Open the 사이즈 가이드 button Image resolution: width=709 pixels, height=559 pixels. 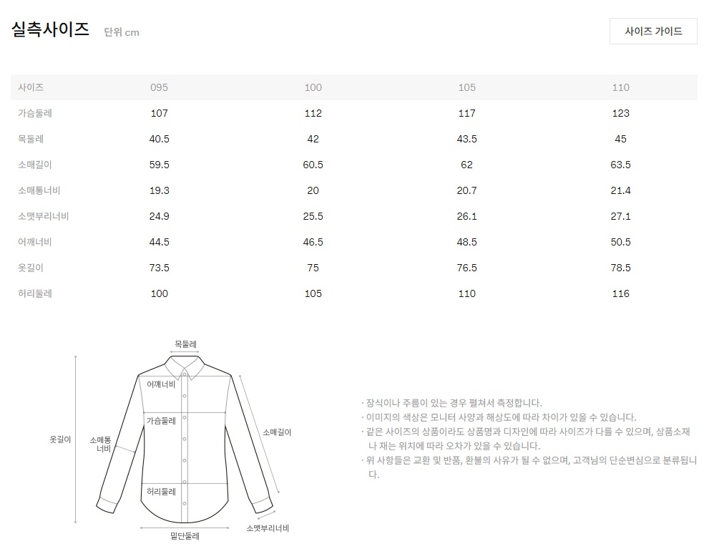[x=653, y=31]
